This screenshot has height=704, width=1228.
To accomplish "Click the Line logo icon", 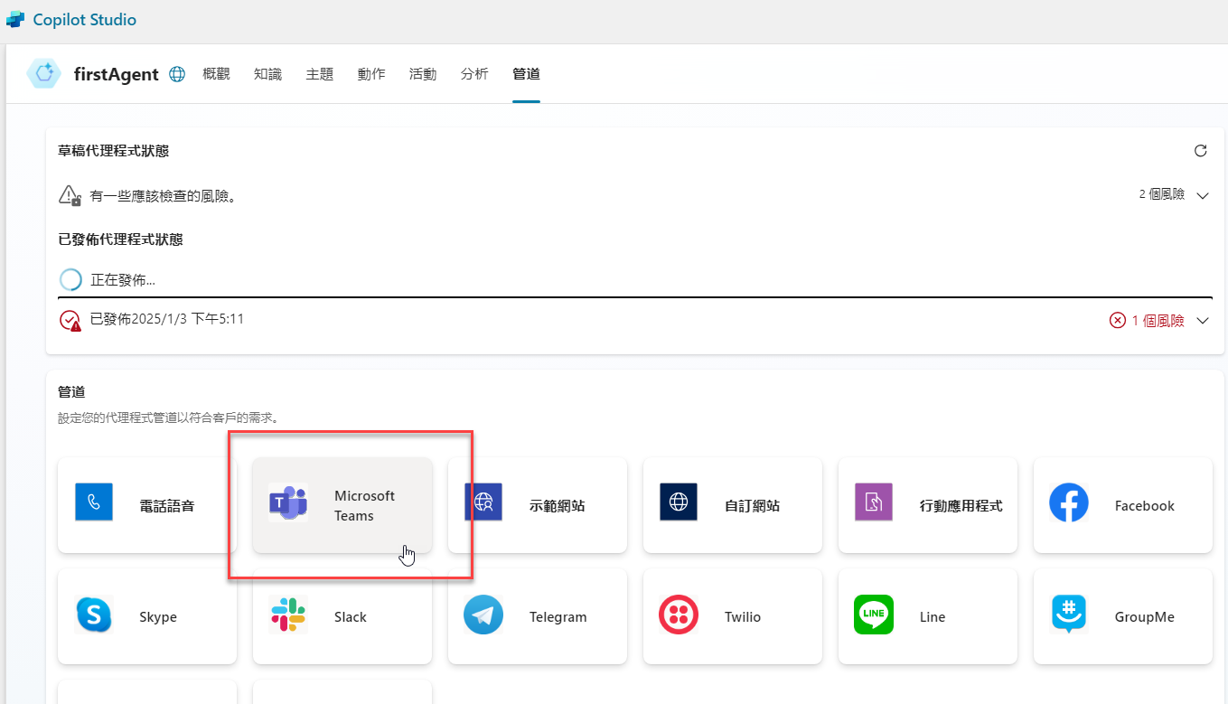I will pyautogui.click(x=874, y=615).
